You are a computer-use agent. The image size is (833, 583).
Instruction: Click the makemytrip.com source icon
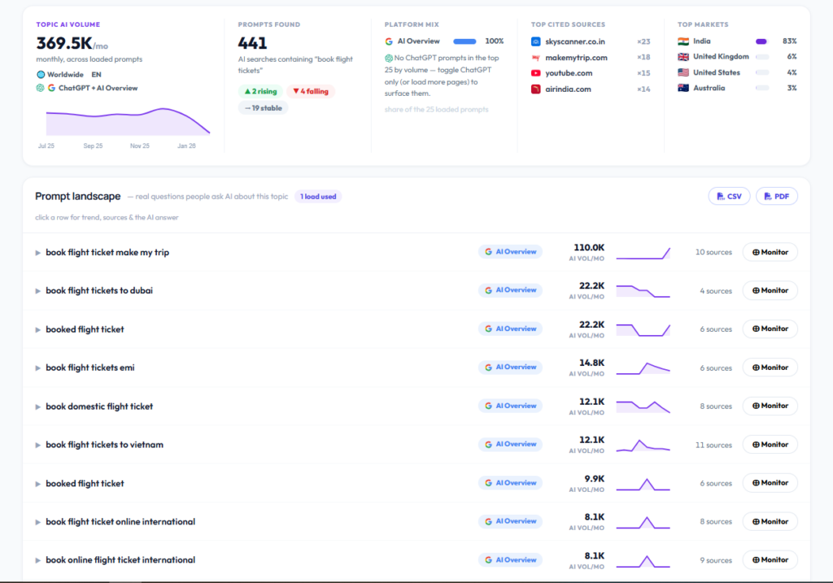(535, 58)
